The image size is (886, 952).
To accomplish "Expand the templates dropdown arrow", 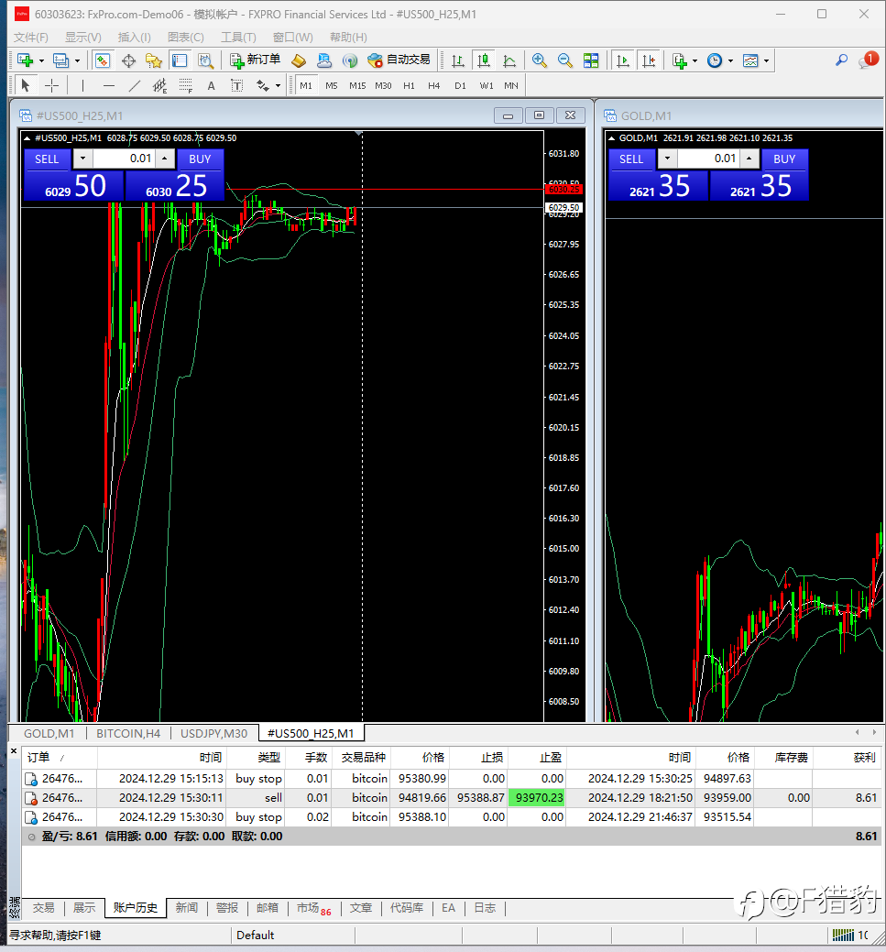I will (766, 60).
